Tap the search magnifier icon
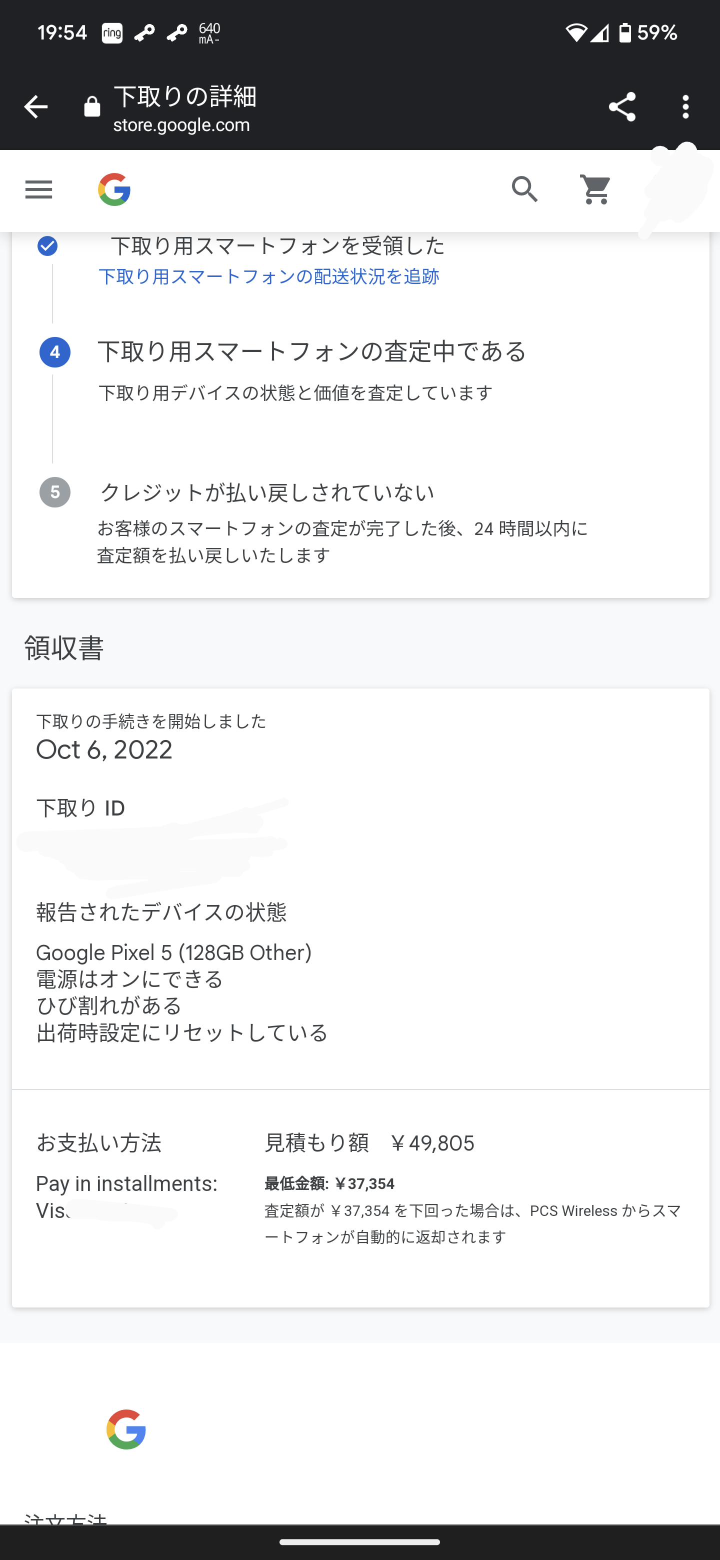Image resolution: width=720 pixels, height=1560 pixels. (524, 189)
